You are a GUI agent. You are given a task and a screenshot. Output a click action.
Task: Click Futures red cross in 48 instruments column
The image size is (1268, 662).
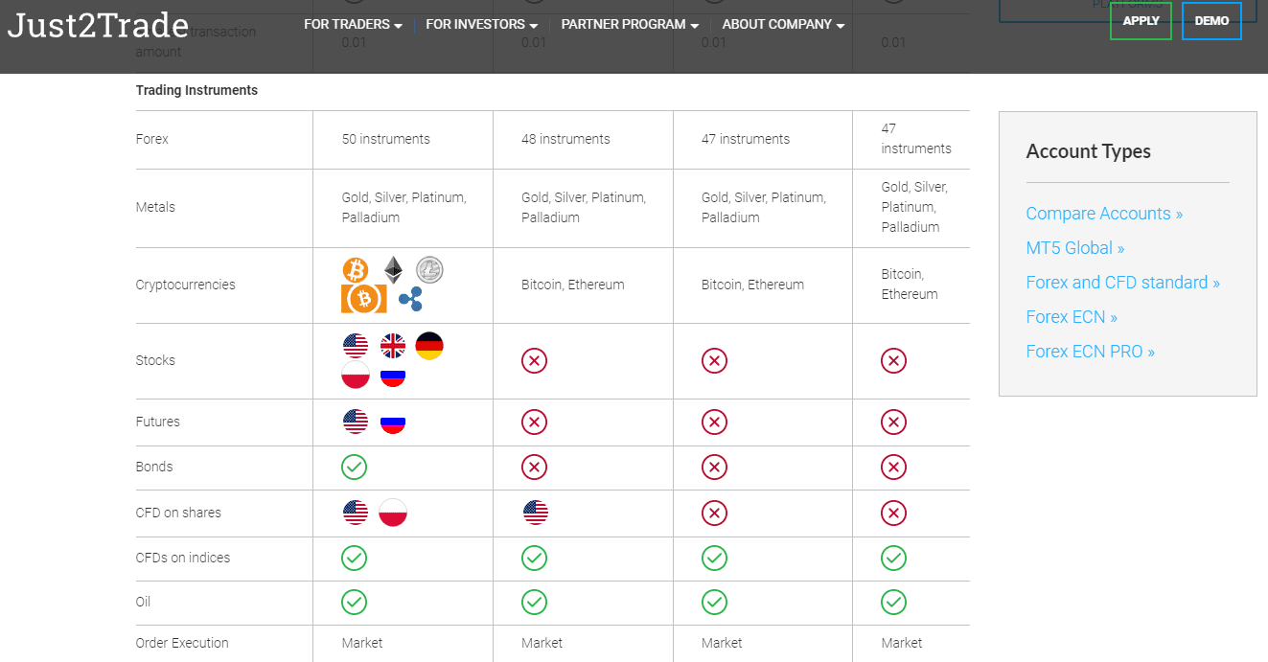[535, 422]
